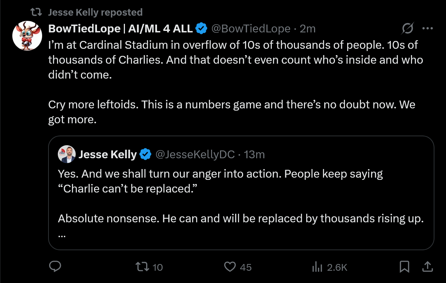This screenshot has height=283, width=446.
Task: Open the view analytics bar chart icon
Action: point(317,267)
